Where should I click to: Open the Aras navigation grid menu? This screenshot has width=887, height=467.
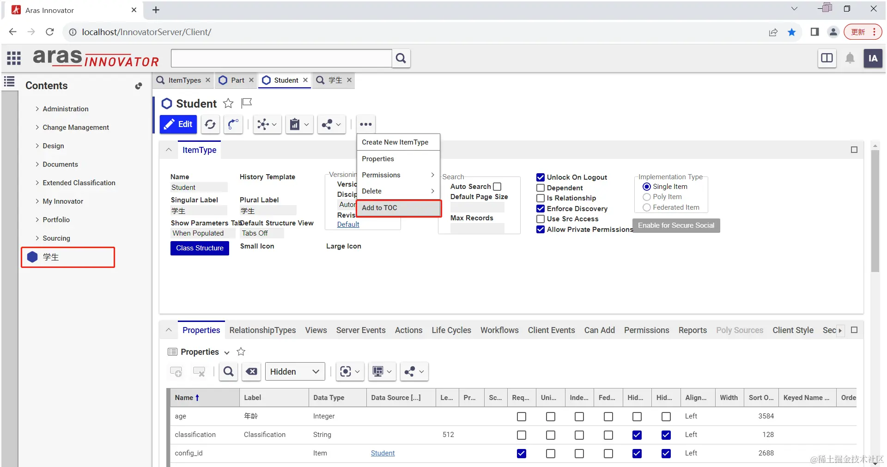coord(14,58)
